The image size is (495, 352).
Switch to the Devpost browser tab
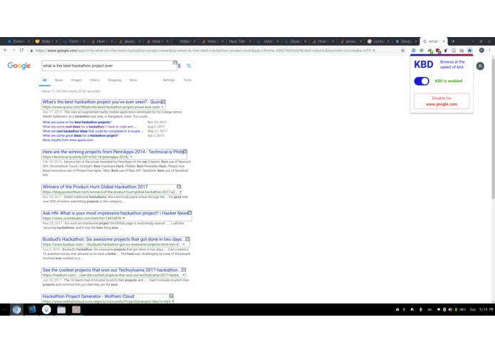tap(406, 41)
